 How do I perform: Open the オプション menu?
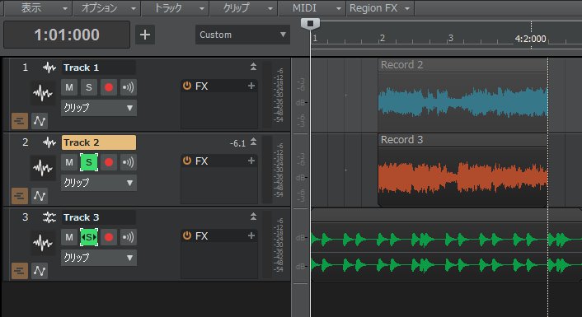pyautogui.click(x=106, y=7)
